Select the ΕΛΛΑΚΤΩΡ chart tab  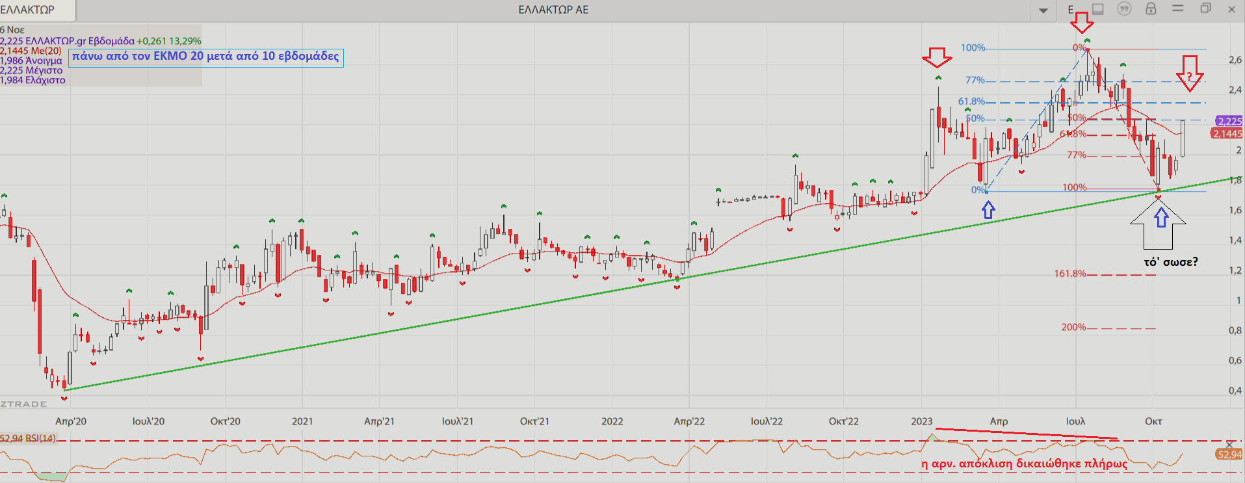pyautogui.click(x=37, y=10)
